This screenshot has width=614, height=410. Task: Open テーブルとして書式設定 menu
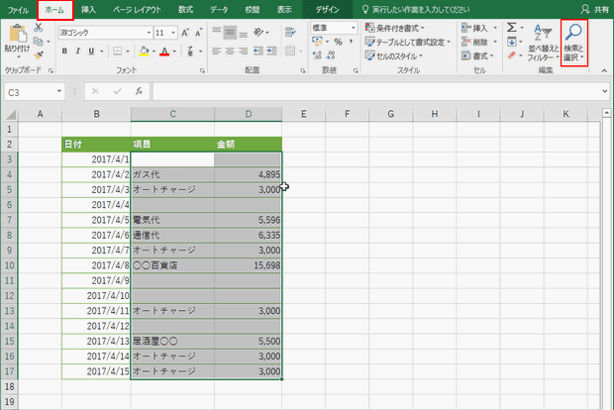[x=408, y=42]
